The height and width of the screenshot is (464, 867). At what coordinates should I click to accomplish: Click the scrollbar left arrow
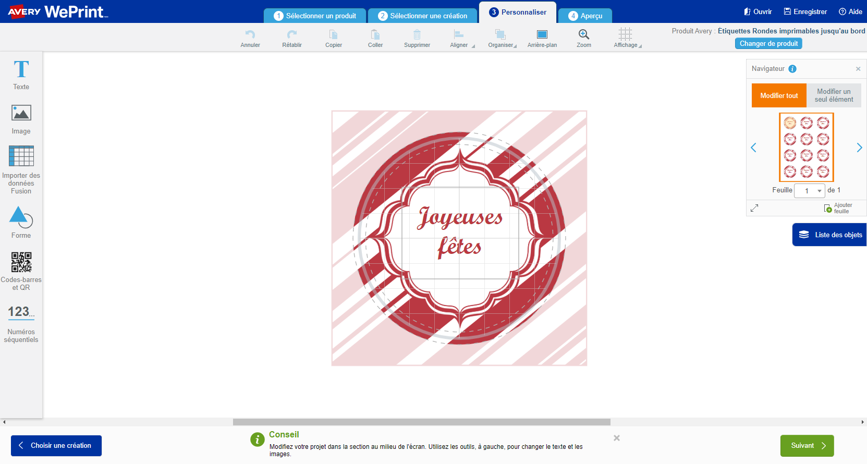coord(4,422)
